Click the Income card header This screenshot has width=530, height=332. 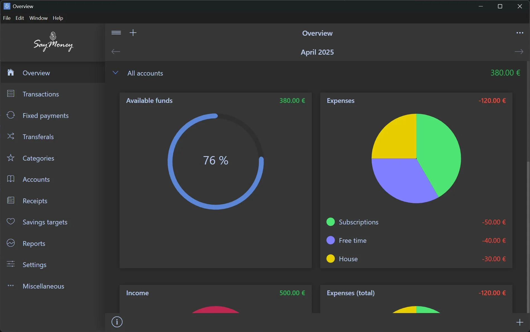(137, 293)
